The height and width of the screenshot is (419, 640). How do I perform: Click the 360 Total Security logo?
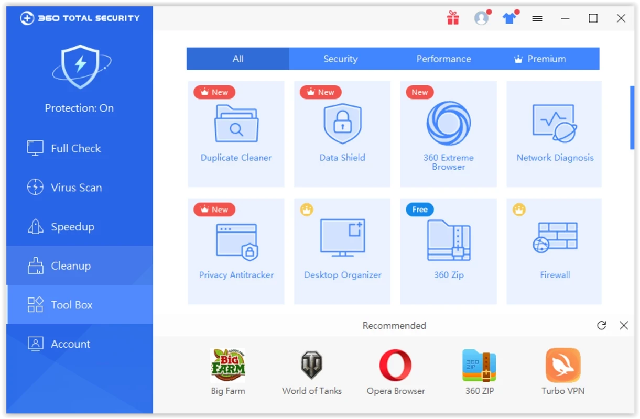coord(80,18)
